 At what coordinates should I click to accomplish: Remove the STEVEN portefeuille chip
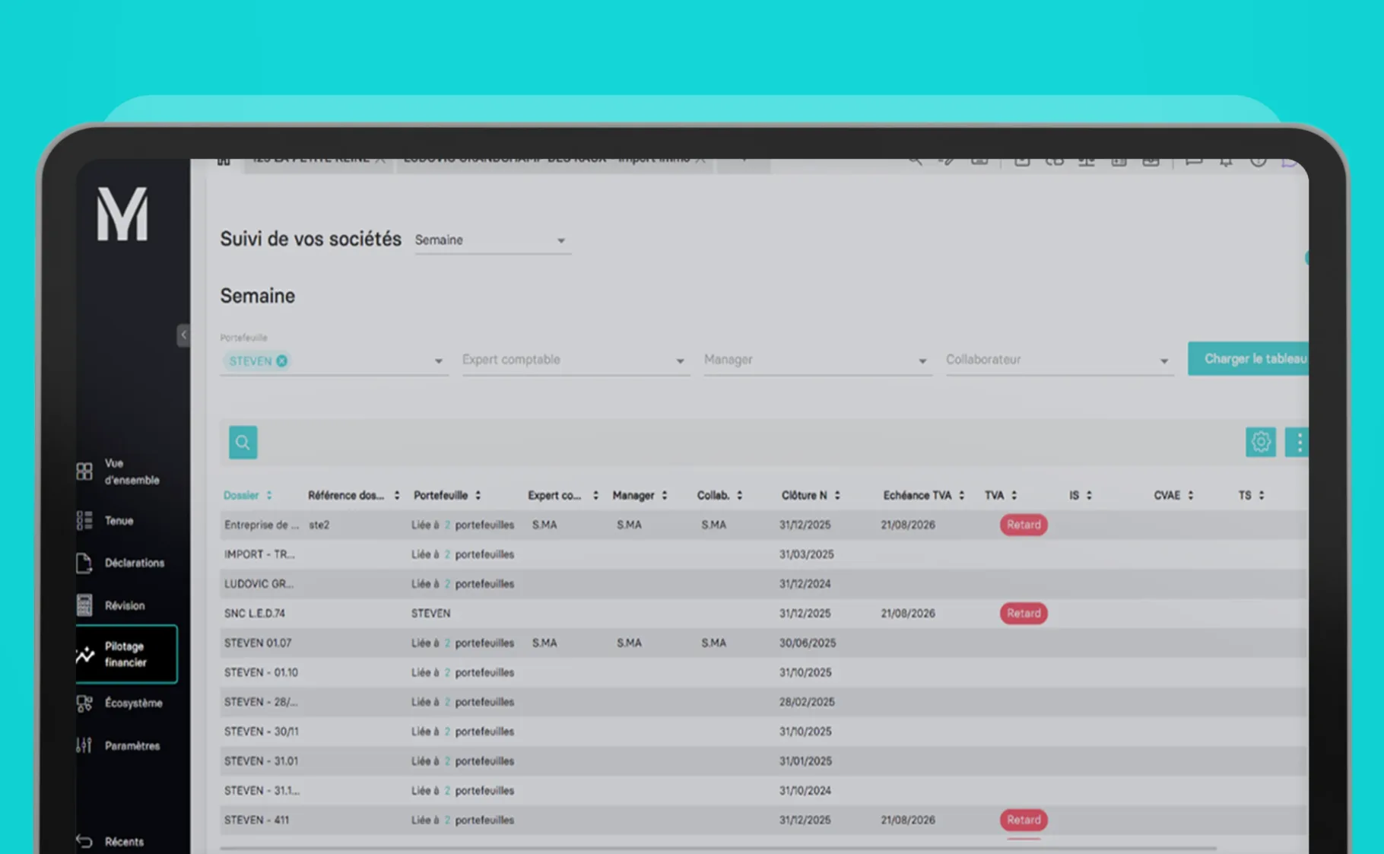pos(282,361)
